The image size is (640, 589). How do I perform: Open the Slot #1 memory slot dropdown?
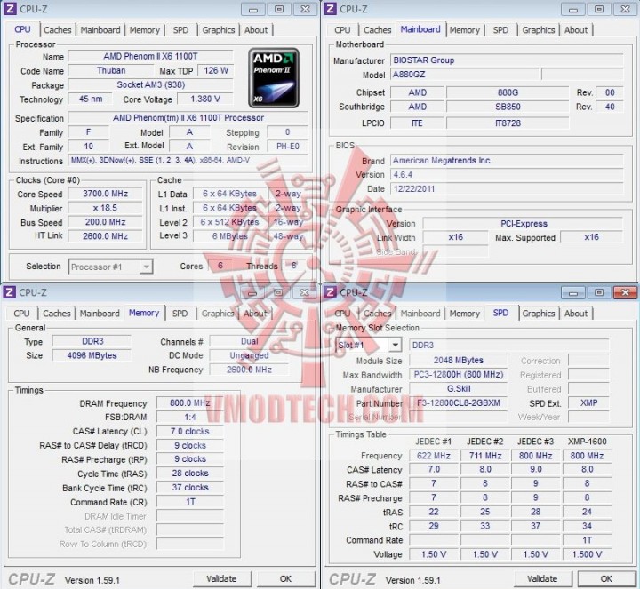[x=368, y=345]
